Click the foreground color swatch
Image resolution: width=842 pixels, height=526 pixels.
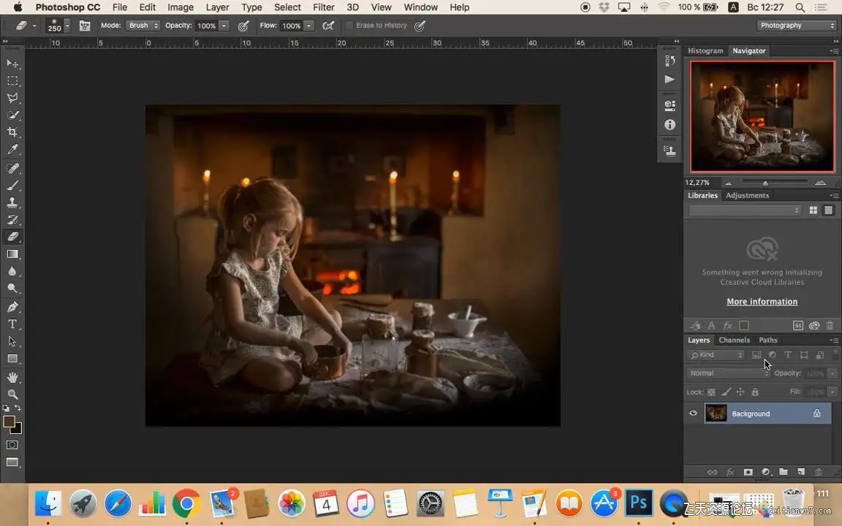[10, 422]
